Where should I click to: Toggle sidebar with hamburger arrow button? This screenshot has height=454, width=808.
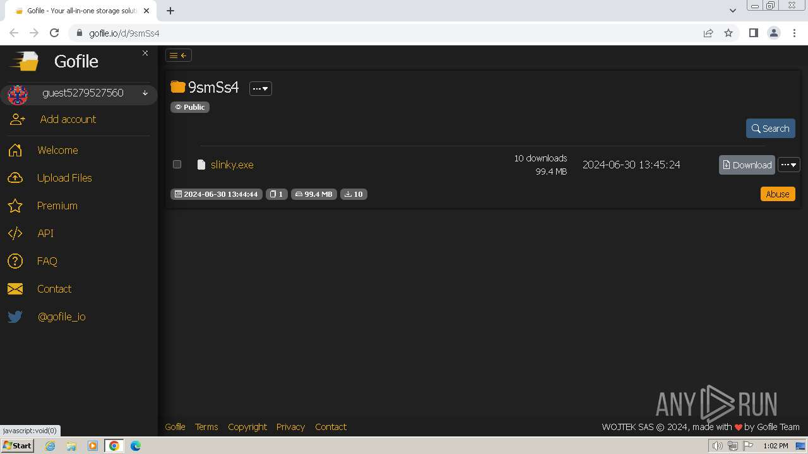(x=179, y=55)
